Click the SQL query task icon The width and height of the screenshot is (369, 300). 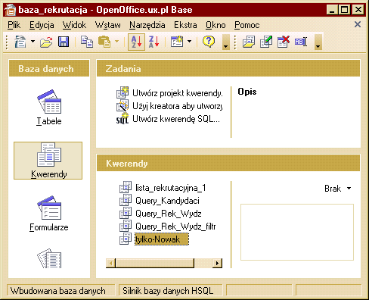pyautogui.click(x=122, y=119)
